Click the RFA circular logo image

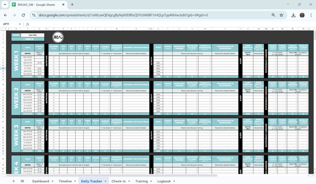pyautogui.click(x=58, y=37)
